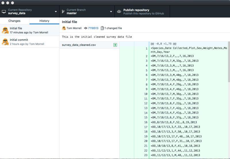The width and height of the screenshot is (230, 159).
Task: Click diff line number 16
Action: click(x=146, y=122)
